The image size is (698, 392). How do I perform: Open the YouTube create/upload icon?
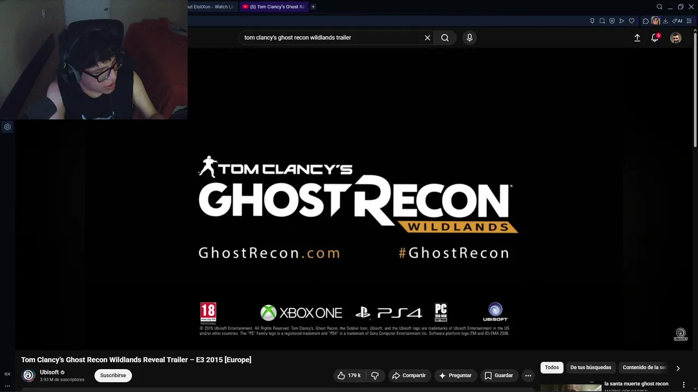[637, 38]
